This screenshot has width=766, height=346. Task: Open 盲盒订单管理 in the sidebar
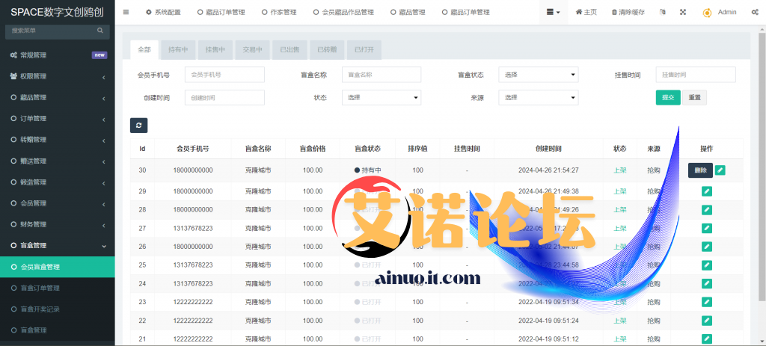click(x=57, y=288)
